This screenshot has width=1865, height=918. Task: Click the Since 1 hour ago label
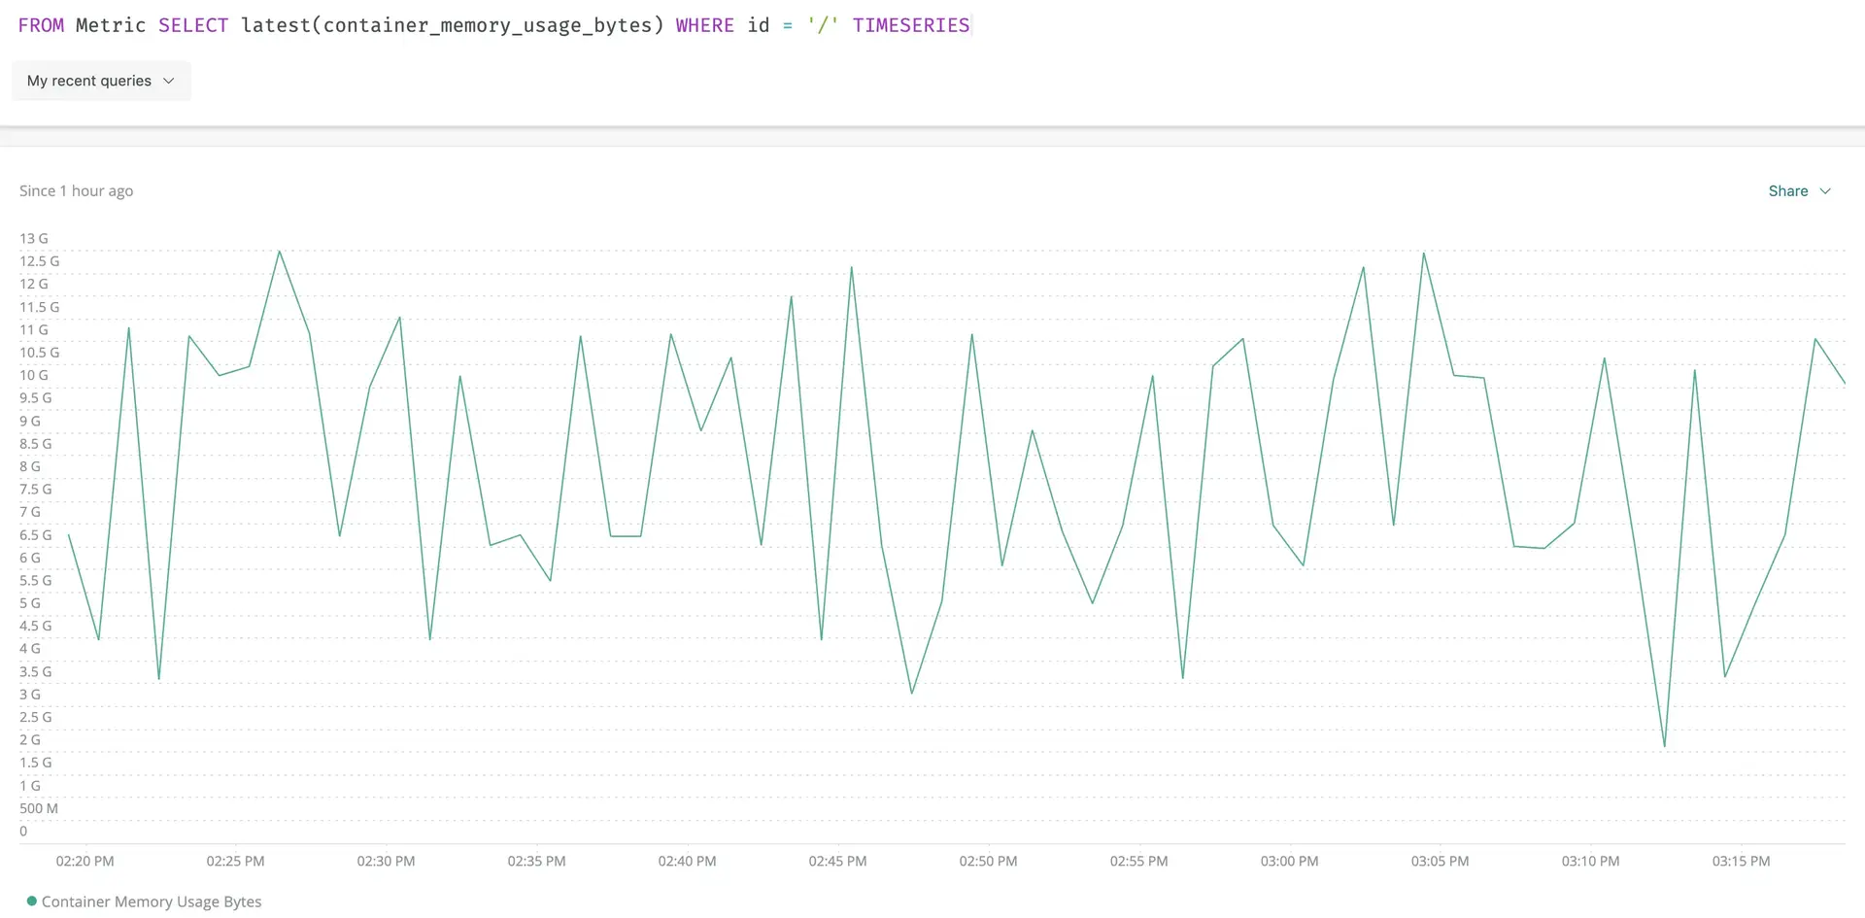(x=76, y=191)
